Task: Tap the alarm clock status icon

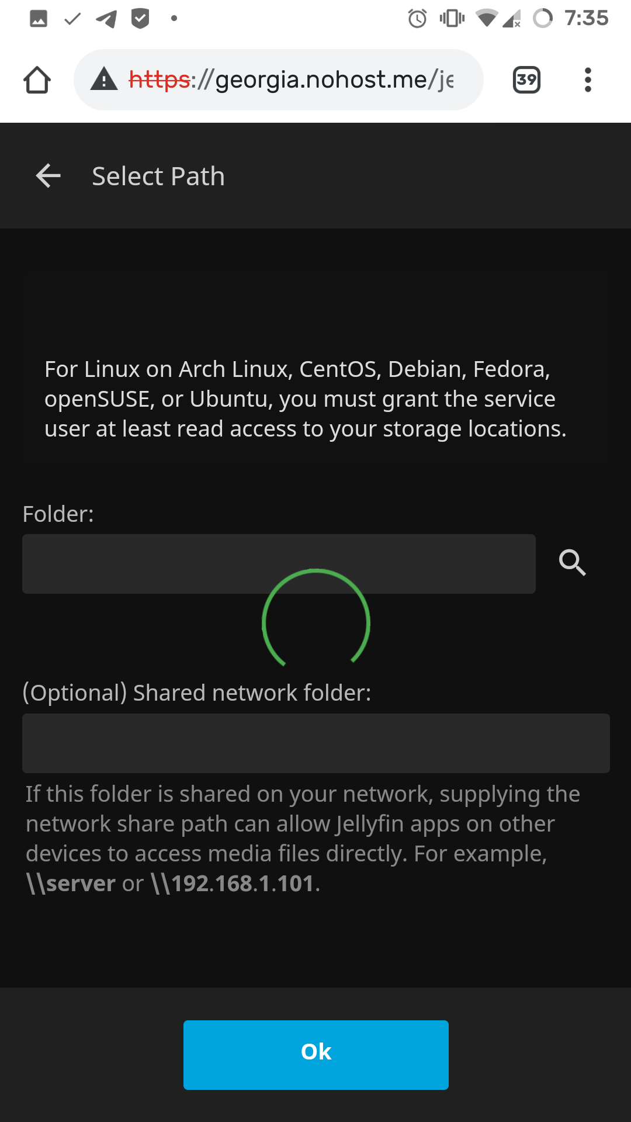Action: 417,19
